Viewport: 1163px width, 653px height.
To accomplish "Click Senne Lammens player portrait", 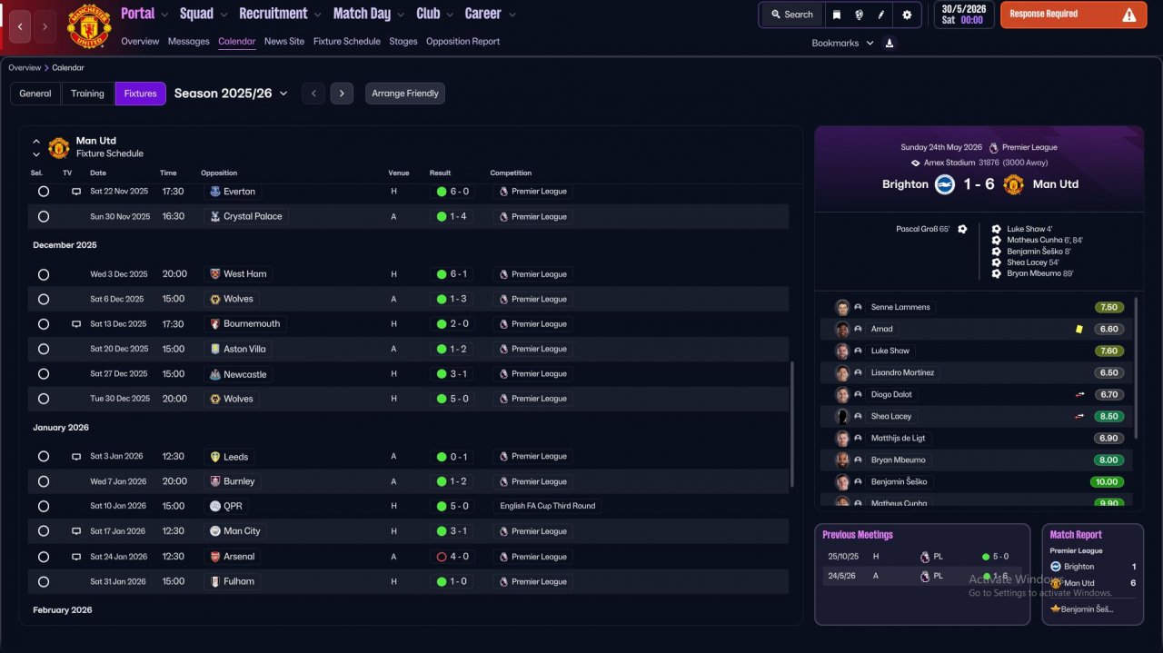I will (842, 307).
